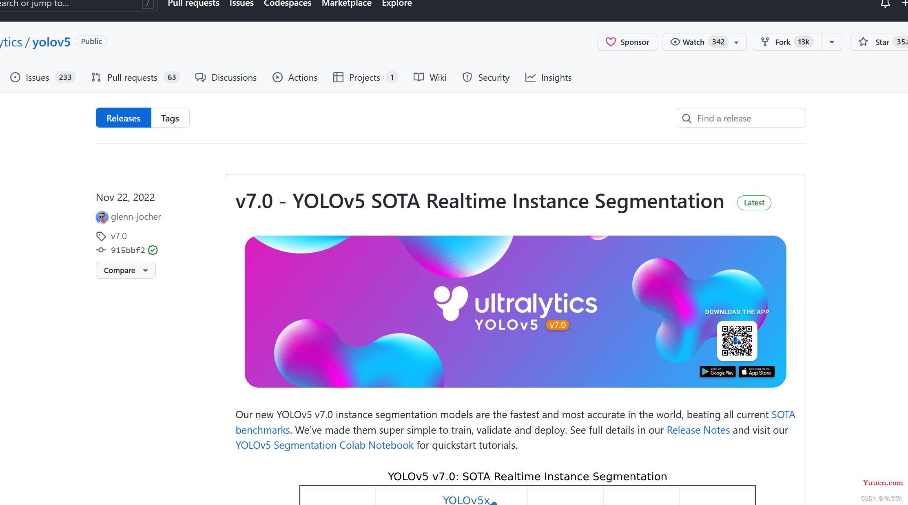Click the magnifier icon in release search
Screen dimensions: 908x505
point(687,118)
